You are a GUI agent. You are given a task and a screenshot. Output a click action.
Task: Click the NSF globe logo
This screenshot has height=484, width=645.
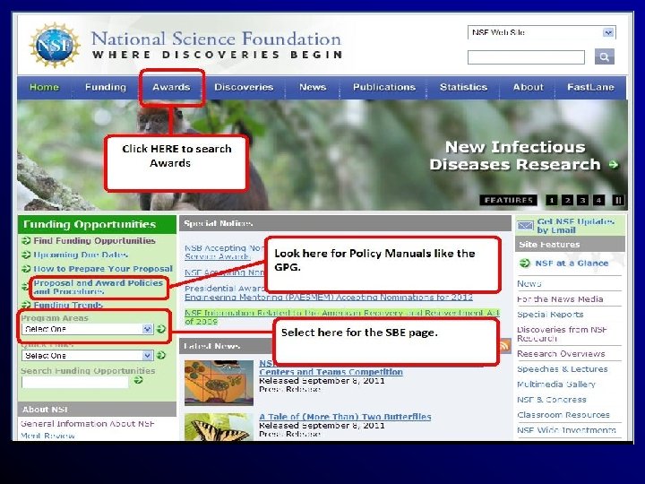pyautogui.click(x=55, y=46)
